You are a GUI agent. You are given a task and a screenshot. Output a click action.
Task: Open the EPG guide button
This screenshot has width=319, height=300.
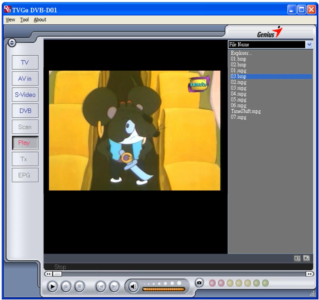25,175
